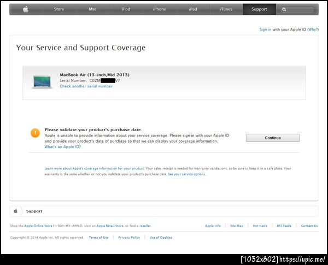Click the heading Your Service and Support Coverage
The width and height of the screenshot is (328, 265).
pos(81,48)
